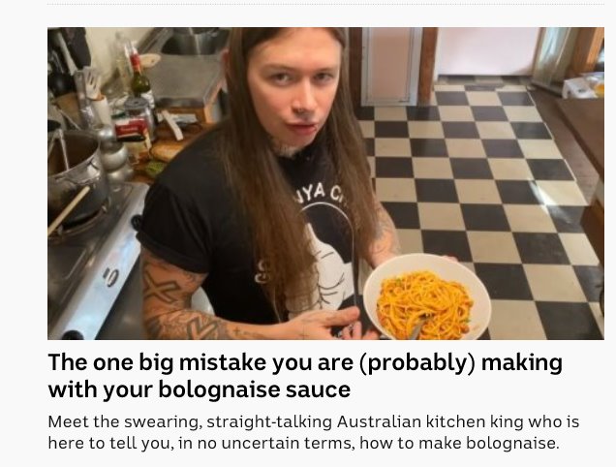Click the fork resting in the pasta
The image size is (616, 467).
418,327
